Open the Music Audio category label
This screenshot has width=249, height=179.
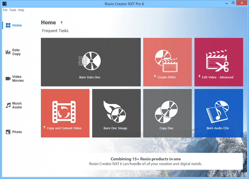(x=17, y=105)
